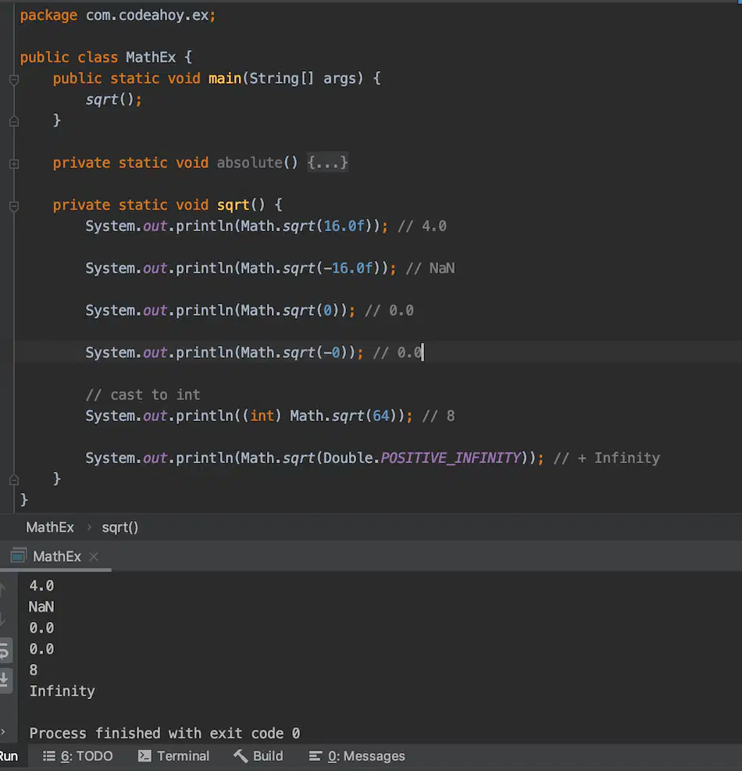Collapse the main method using gutter fold icon
Viewport: 742px width, 771px height.
click(14, 80)
